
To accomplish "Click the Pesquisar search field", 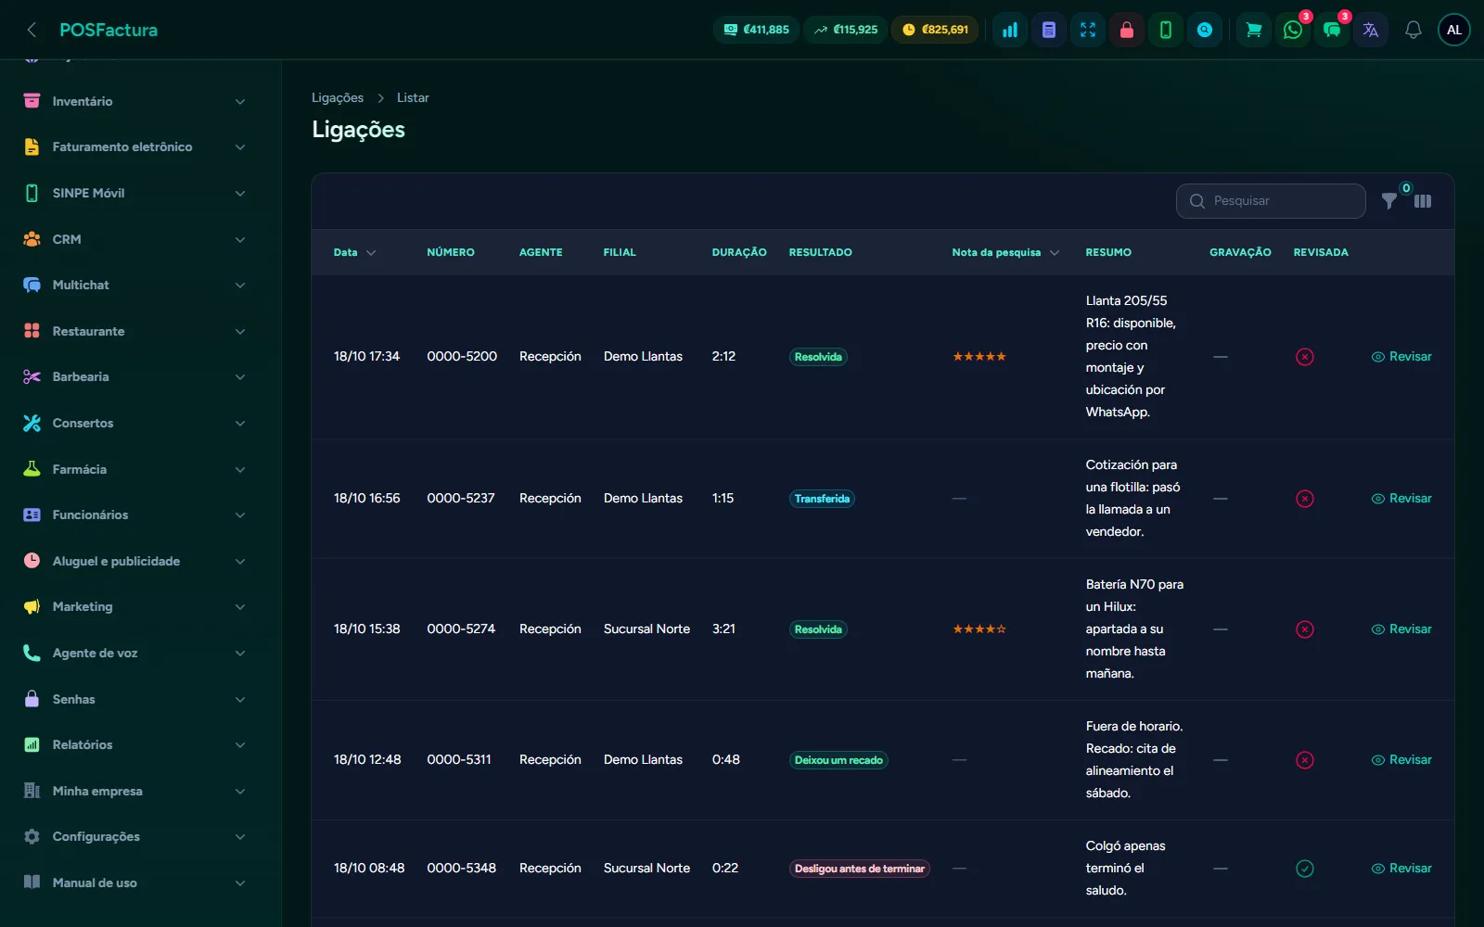I will click(1271, 201).
